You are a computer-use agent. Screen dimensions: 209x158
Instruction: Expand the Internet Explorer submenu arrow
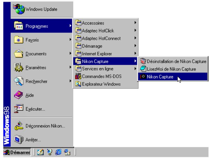coord(135,53)
